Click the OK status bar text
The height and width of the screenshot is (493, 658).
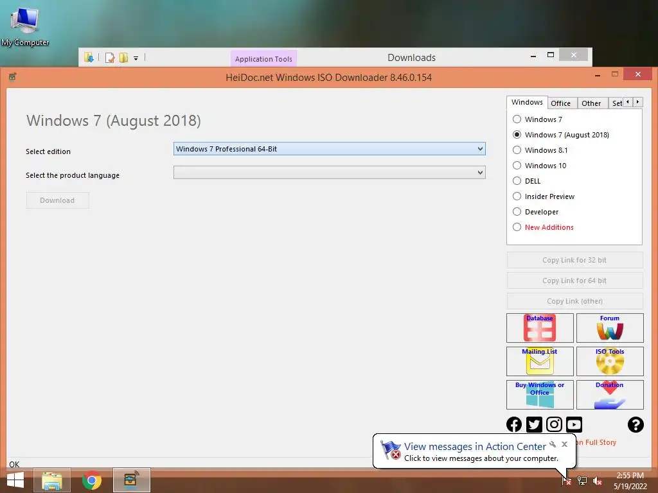[x=14, y=464]
